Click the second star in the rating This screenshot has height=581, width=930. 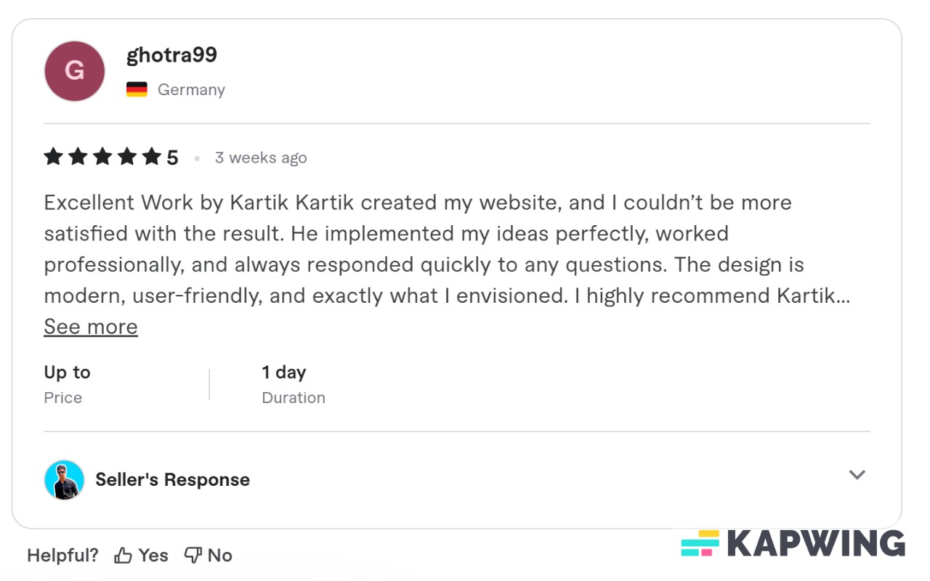point(78,156)
